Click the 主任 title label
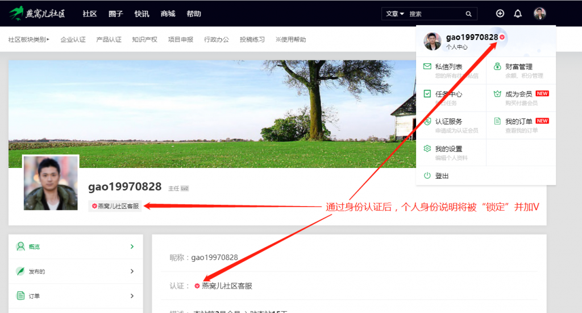 [174, 188]
